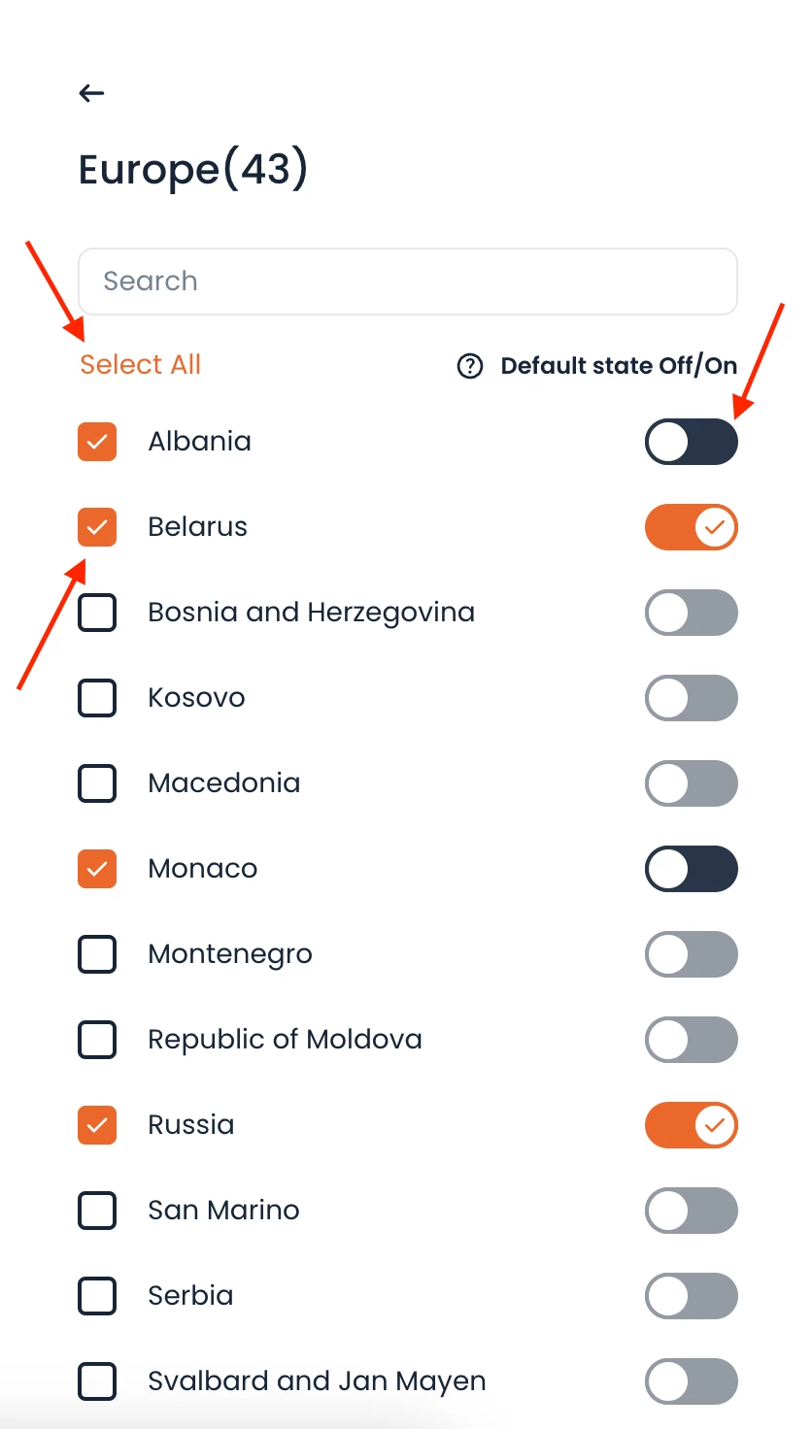812x1429 pixels.
Task: Check the Bosnia and Herzegovina checkbox
Action: pos(97,613)
